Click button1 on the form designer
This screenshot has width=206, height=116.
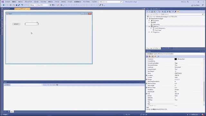tap(16, 24)
